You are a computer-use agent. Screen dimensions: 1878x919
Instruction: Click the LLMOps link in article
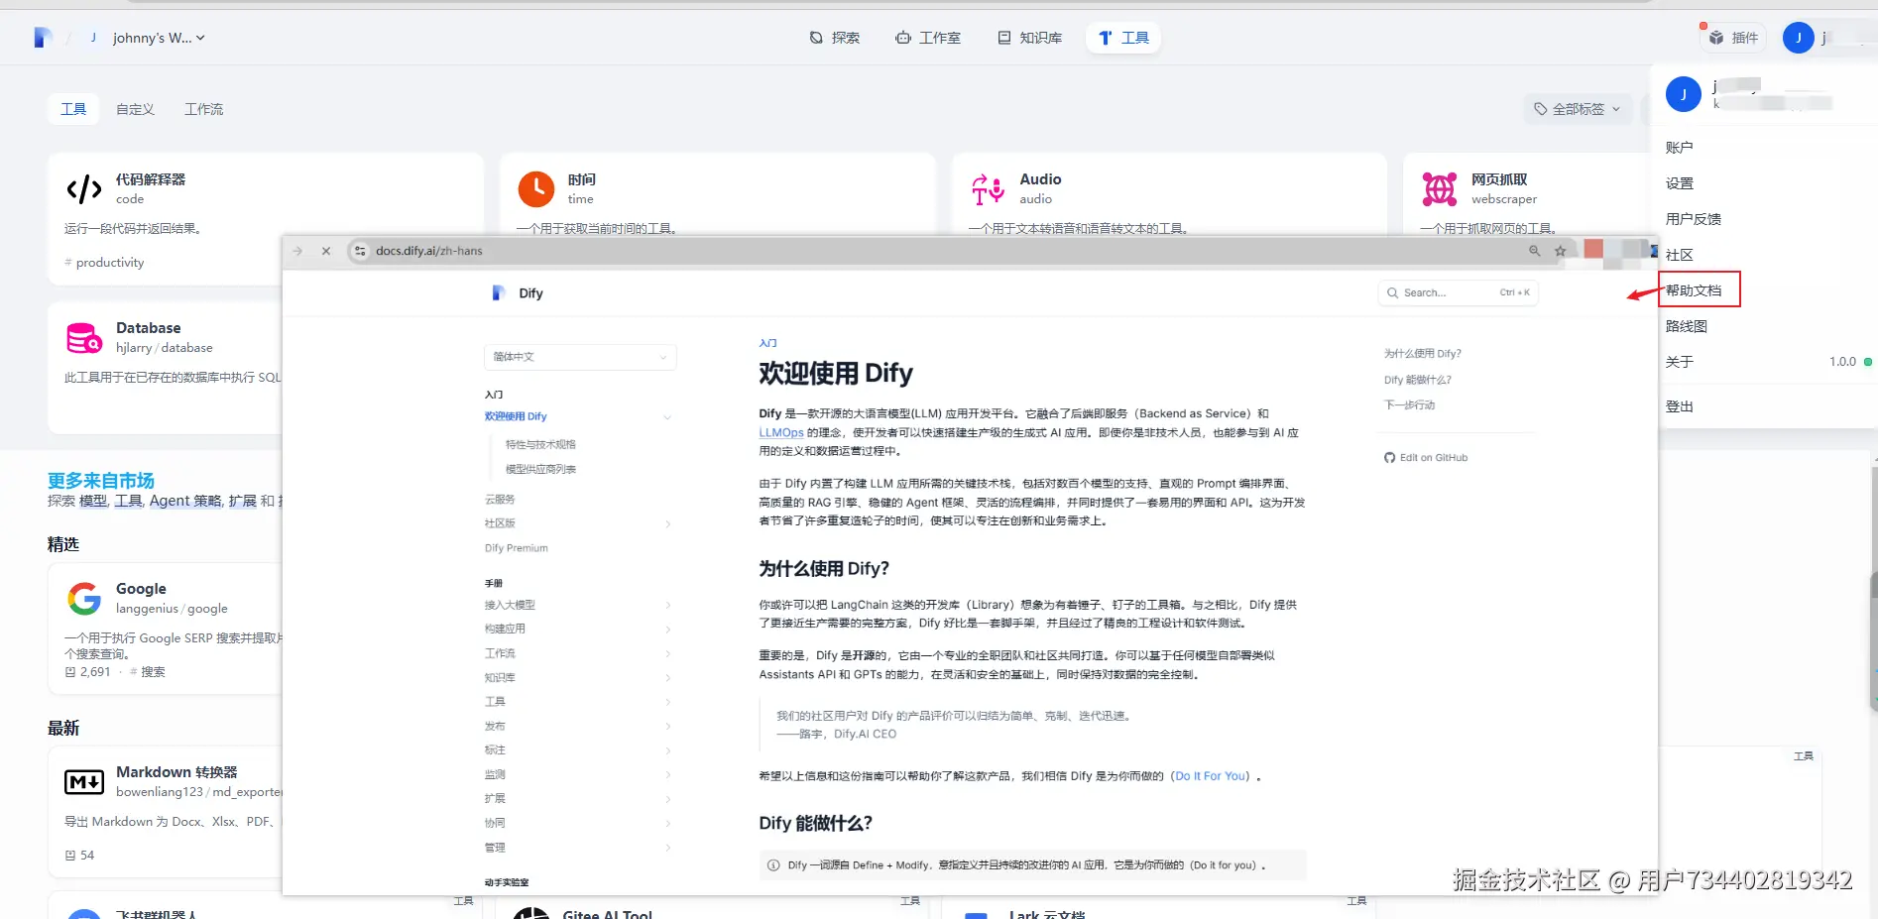point(780,432)
